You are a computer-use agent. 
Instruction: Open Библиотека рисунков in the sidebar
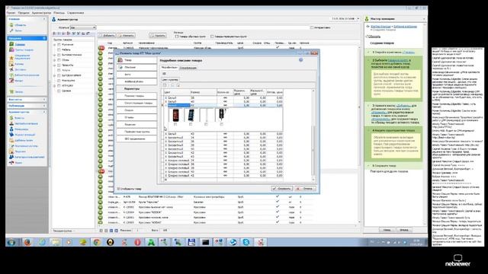click(x=27, y=75)
